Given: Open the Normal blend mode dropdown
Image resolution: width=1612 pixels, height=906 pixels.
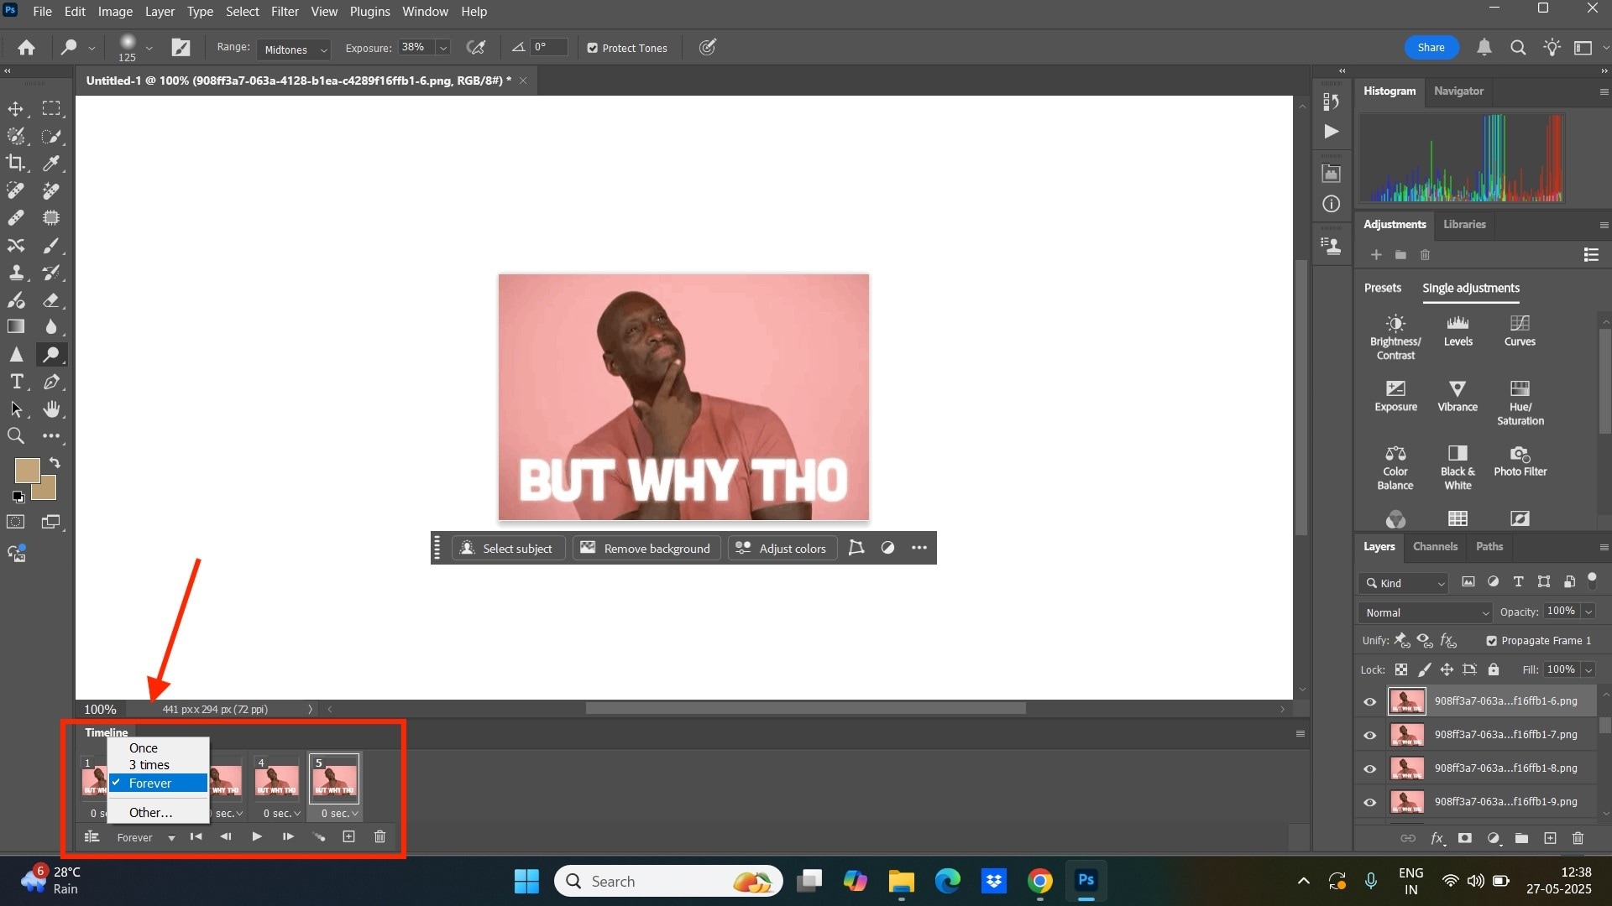Looking at the screenshot, I should [x=1425, y=612].
